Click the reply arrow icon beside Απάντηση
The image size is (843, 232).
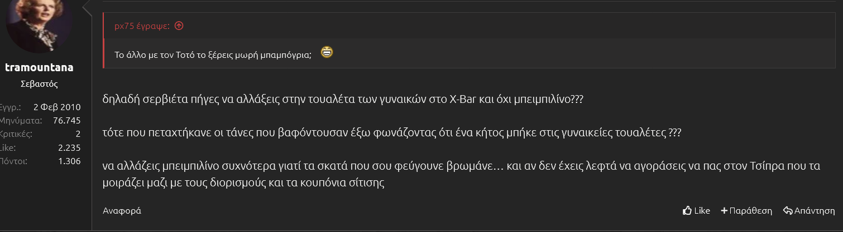[x=788, y=211]
